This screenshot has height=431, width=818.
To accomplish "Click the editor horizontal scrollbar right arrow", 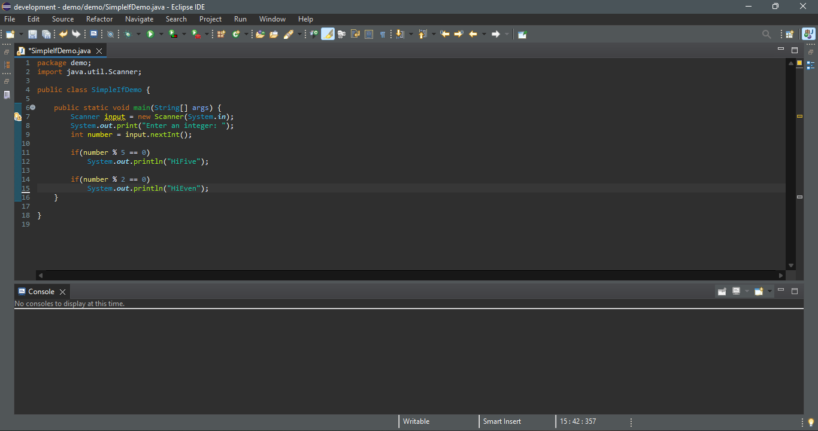I will (x=781, y=276).
